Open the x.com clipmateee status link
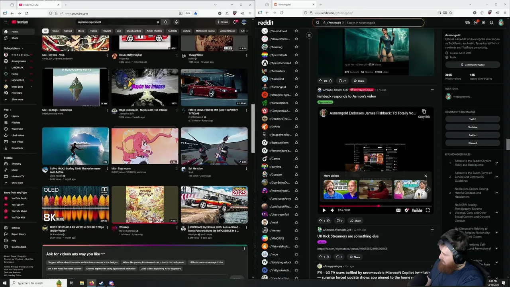 click(x=352, y=249)
